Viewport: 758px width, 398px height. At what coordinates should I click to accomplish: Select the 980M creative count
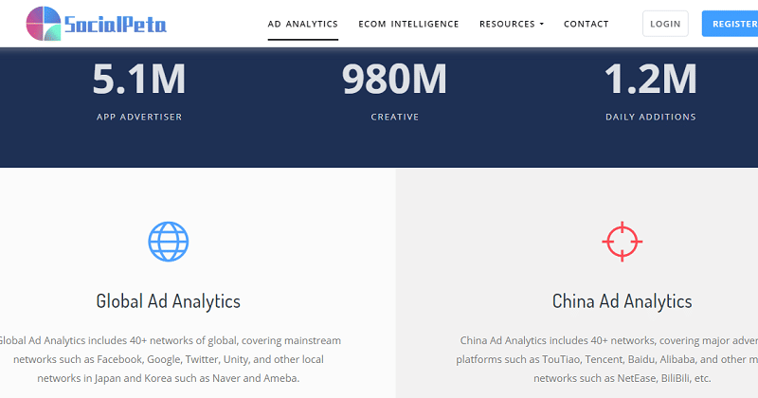tap(394, 80)
